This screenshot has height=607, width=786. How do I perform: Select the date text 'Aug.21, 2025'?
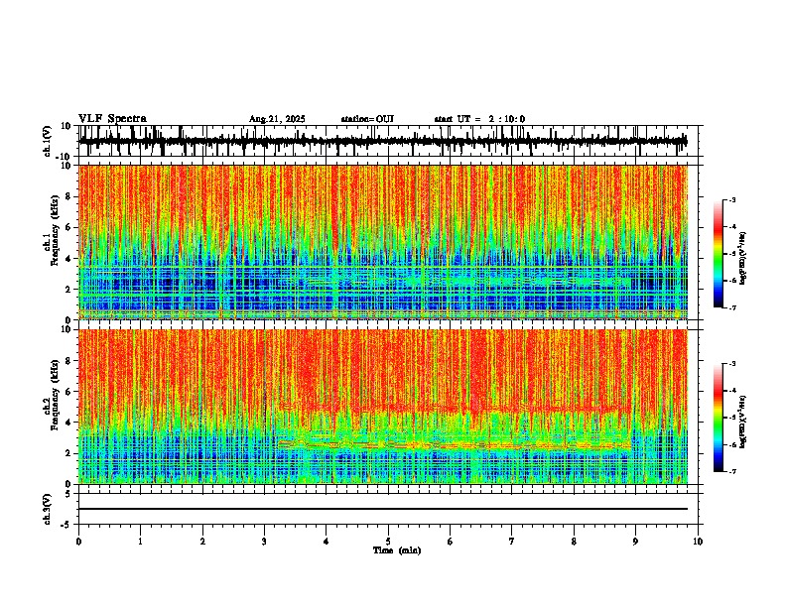click(x=277, y=119)
